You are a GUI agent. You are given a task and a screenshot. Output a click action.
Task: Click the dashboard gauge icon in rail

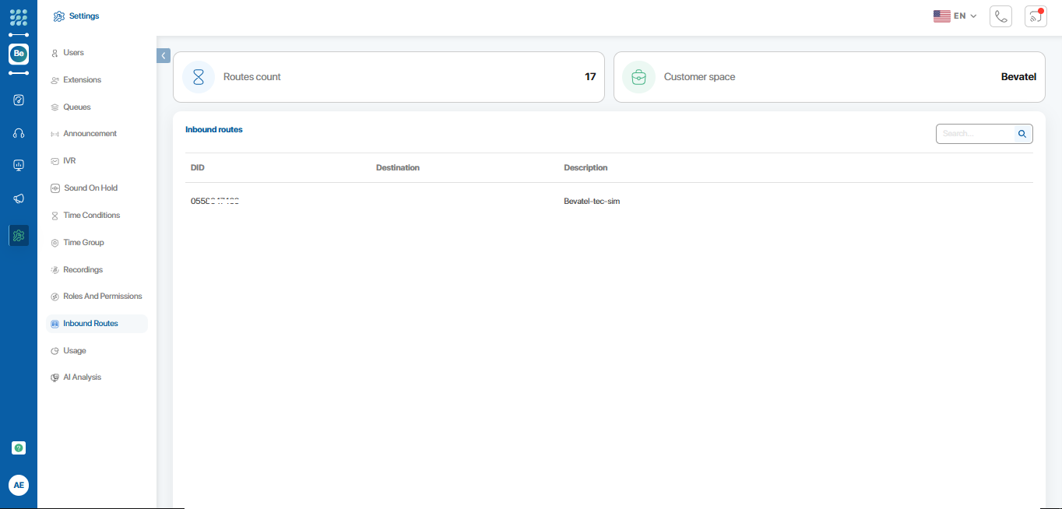point(19,100)
